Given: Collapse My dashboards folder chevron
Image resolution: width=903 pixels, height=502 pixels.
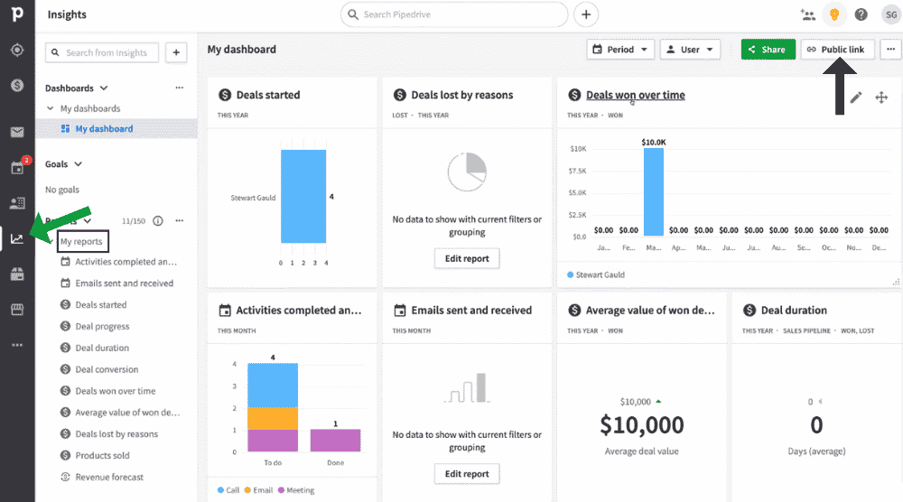Looking at the screenshot, I should (50, 108).
